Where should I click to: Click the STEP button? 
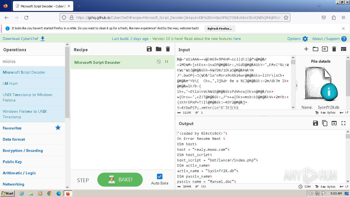coord(83,180)
